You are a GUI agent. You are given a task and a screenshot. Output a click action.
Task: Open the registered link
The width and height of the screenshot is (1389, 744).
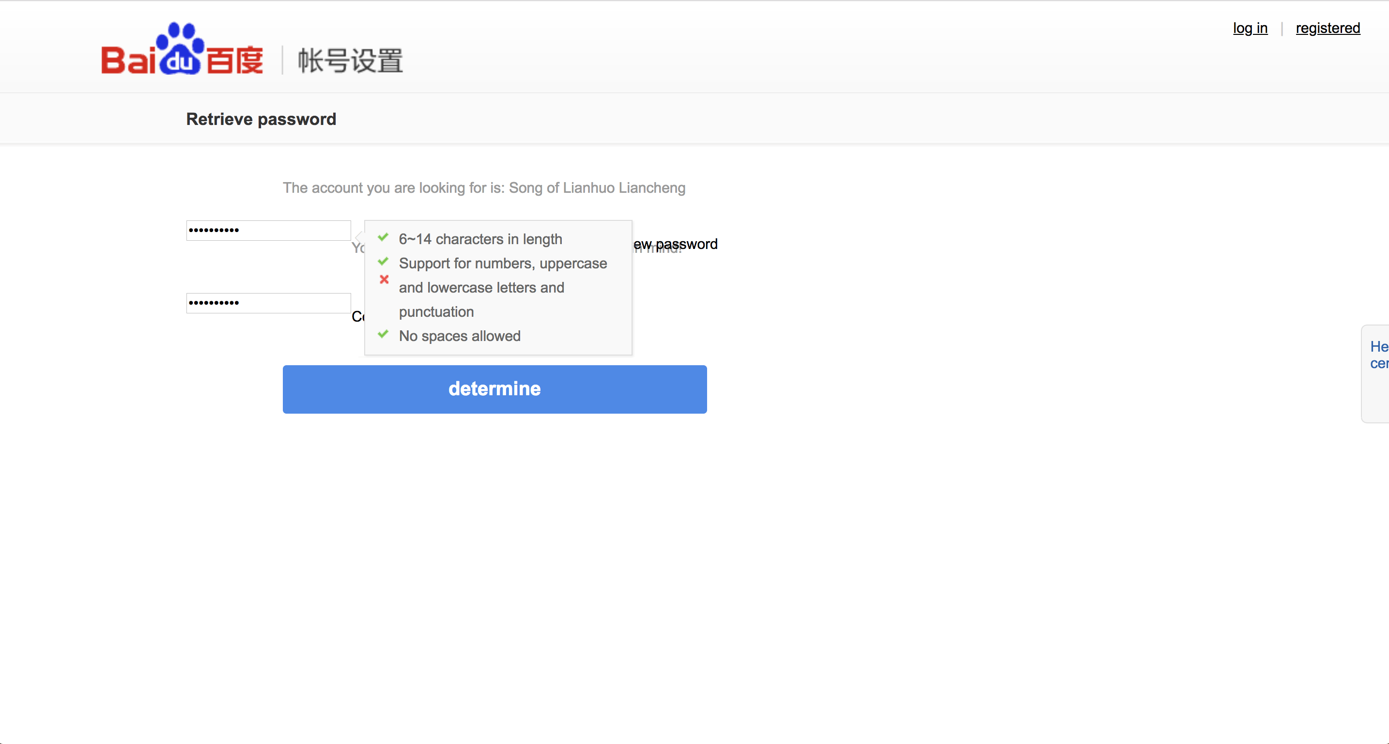click(1327, 28)
